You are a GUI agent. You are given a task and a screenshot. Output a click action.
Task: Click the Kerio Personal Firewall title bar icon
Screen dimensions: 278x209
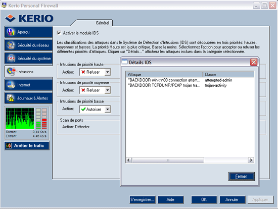(4, 6)
